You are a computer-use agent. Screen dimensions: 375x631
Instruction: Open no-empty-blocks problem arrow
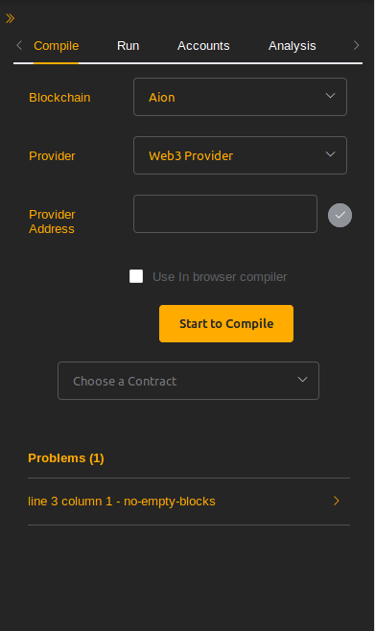pyautogui.click(x=337, y=501)
